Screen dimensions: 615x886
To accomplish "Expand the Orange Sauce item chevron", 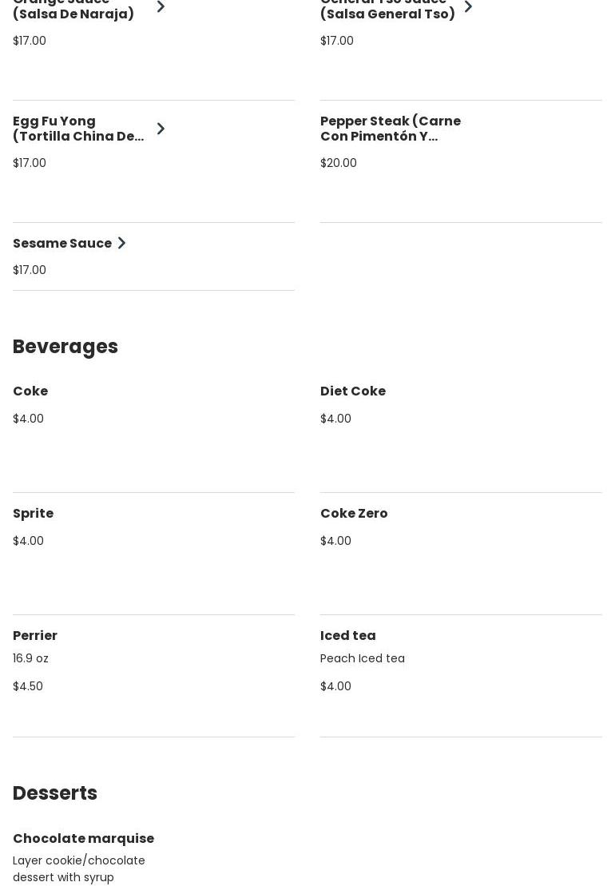I will (161, 7).
